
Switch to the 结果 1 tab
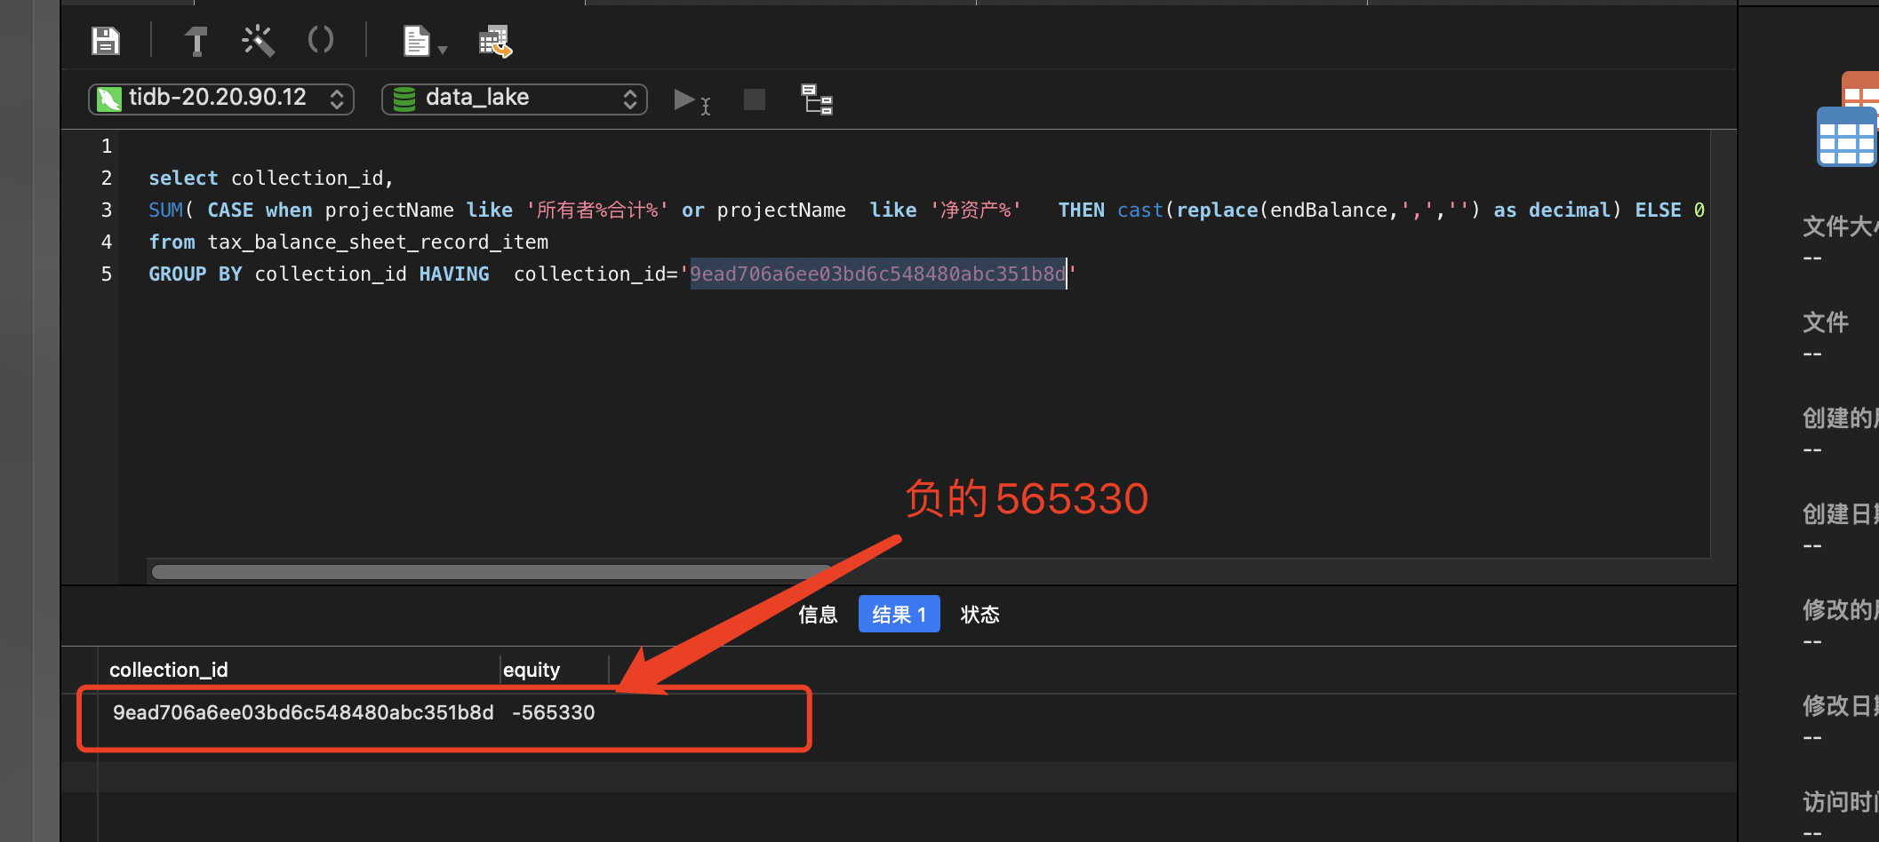click(900, 615)
